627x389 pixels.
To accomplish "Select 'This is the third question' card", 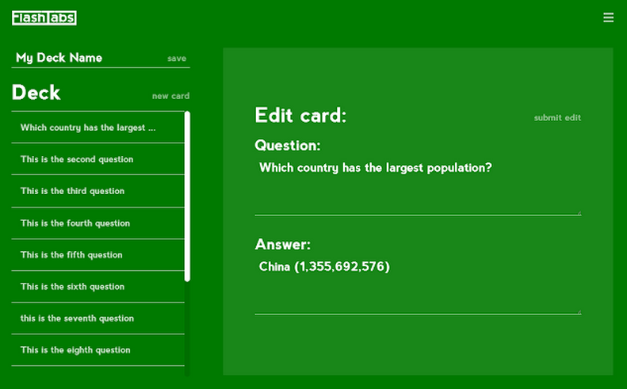I will tap(98, 191).
